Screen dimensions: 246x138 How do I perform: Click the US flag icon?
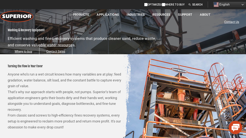click(x=216, y=5)
